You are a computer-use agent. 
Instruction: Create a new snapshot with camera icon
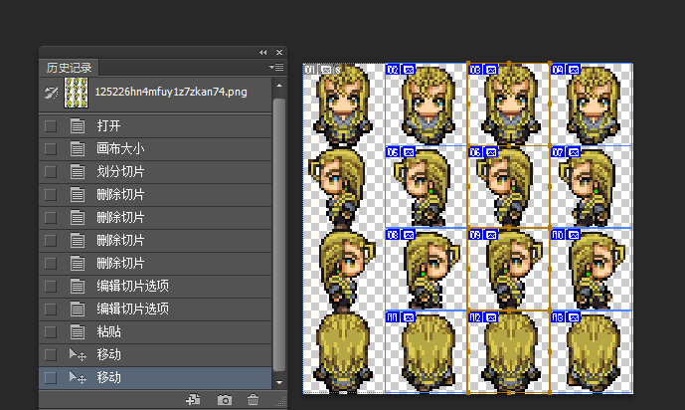click(x=224, y=399)
